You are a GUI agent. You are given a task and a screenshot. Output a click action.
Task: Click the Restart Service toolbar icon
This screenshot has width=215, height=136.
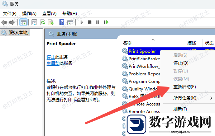[x=106, y=22]
